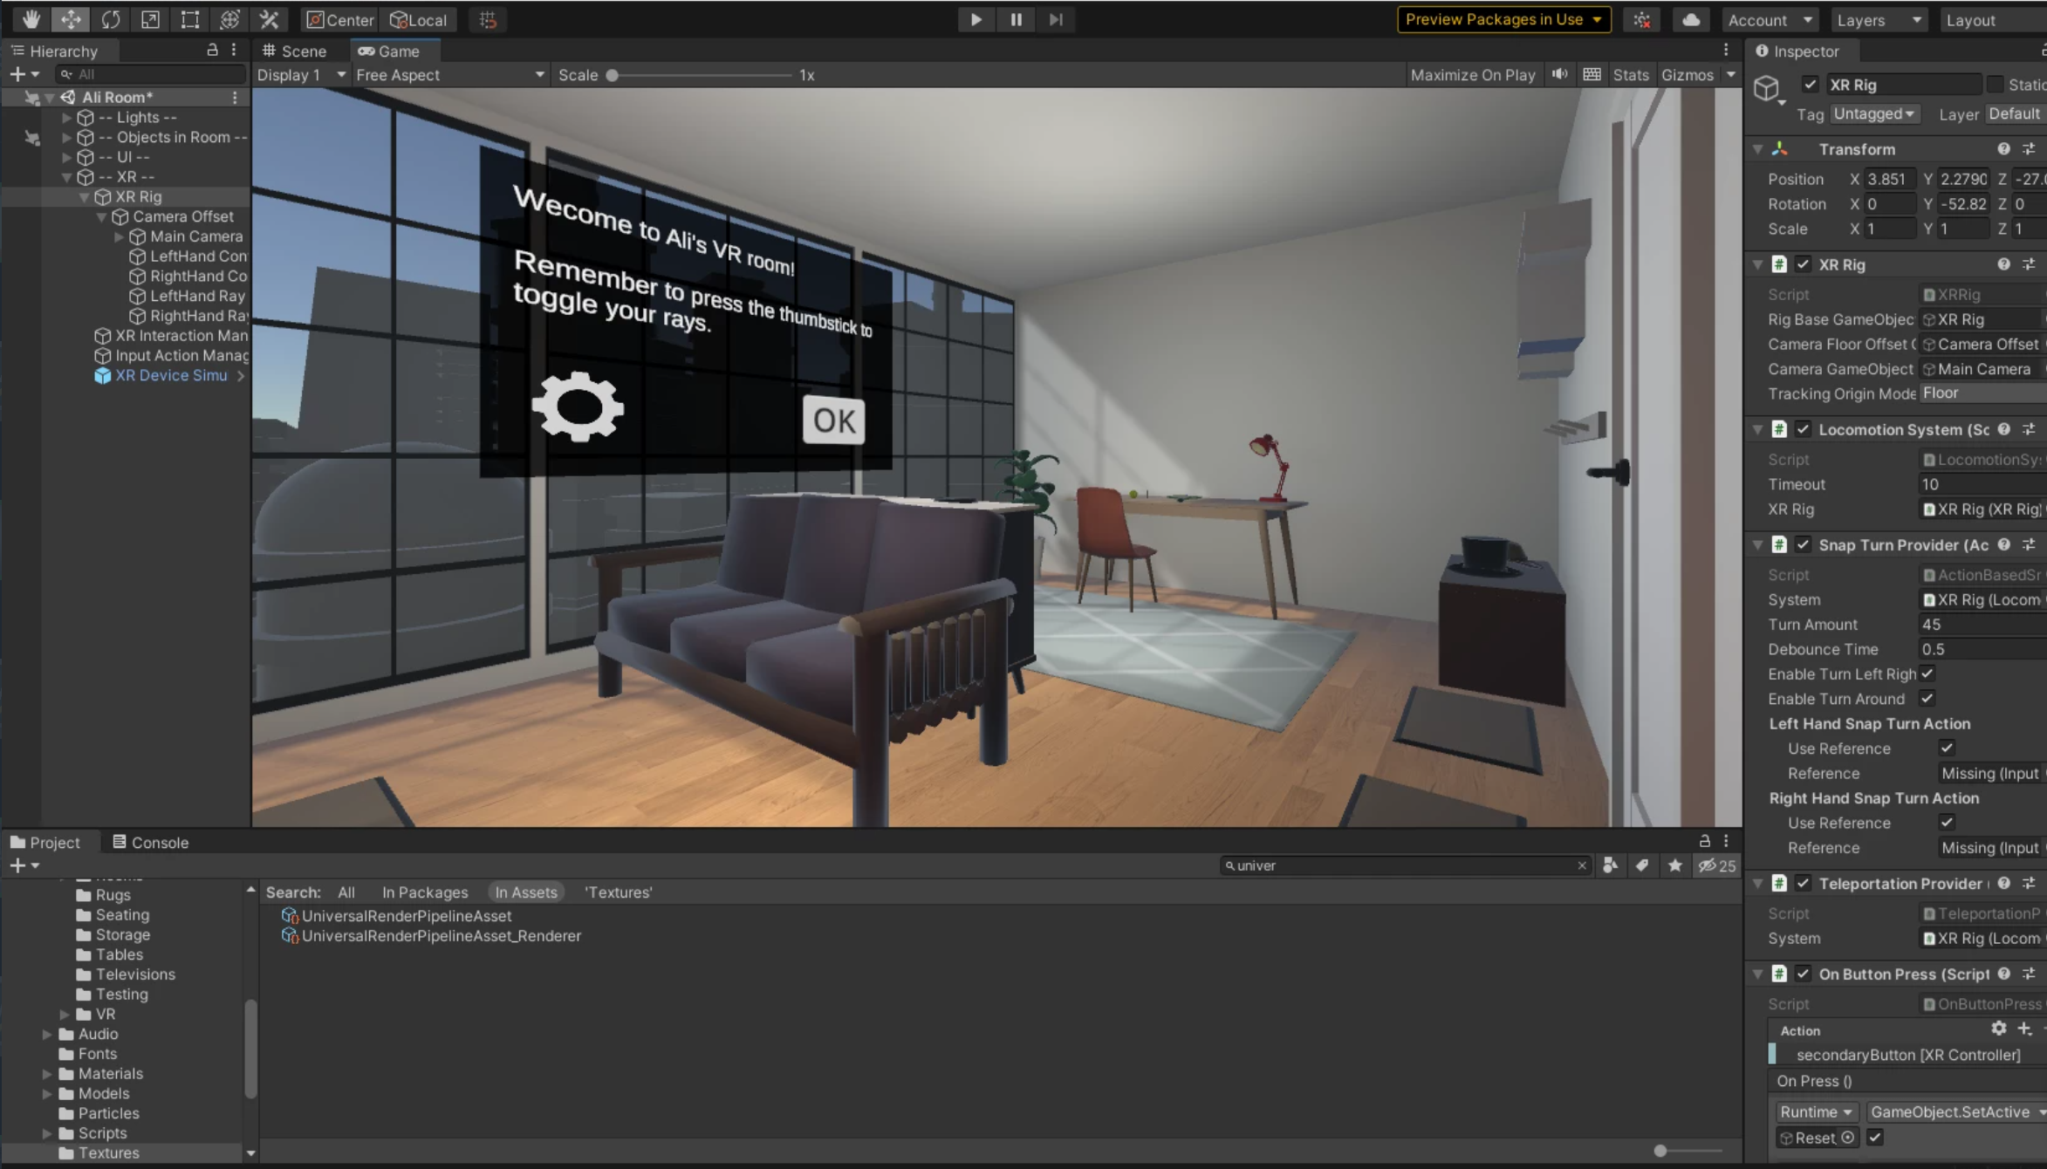
Task: Expand the Main Camera tree item
Action: pos(120,236)
